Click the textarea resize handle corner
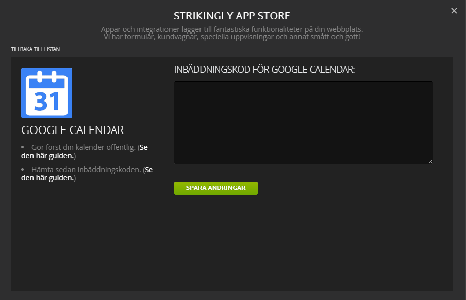Screen dimensions: 466x300 [x=430, y=162]
